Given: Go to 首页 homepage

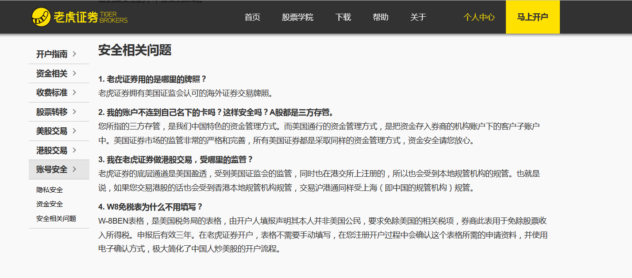Looking at the screenshot, I should click(x=252, y=17).
